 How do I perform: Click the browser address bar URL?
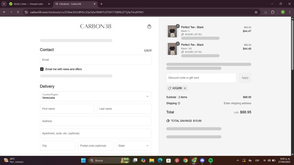[87, 12]
